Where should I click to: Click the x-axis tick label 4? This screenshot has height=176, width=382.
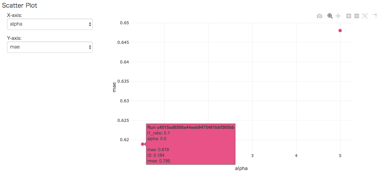[x=296, y=155]
